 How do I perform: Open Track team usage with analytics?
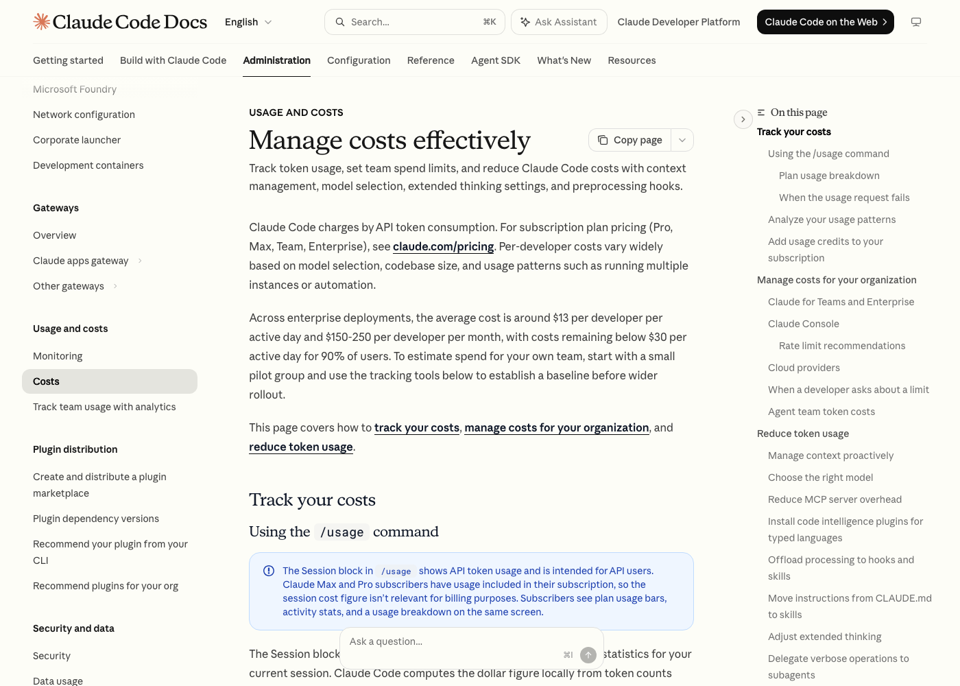click(x=104, y=407)
